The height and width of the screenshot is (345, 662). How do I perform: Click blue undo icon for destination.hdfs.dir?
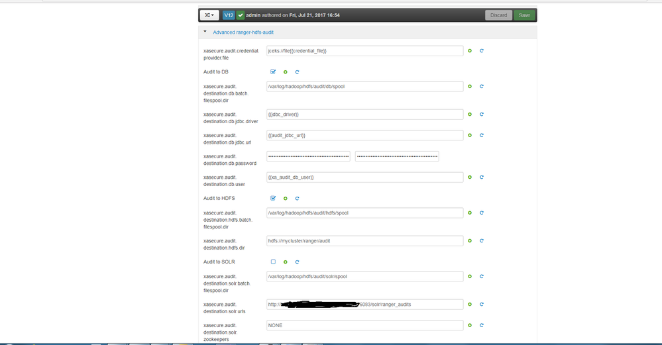pyautogui.click(x=481, y=241)
